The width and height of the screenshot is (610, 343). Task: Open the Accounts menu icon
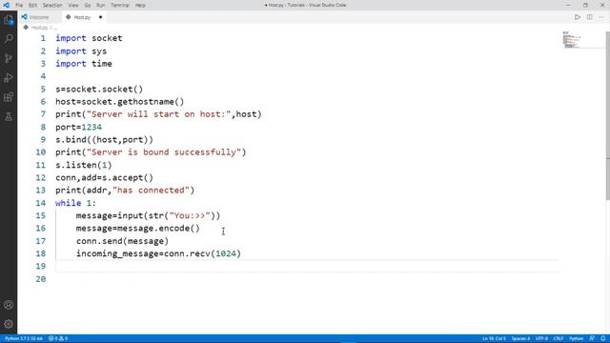click(x=9, y=305)
